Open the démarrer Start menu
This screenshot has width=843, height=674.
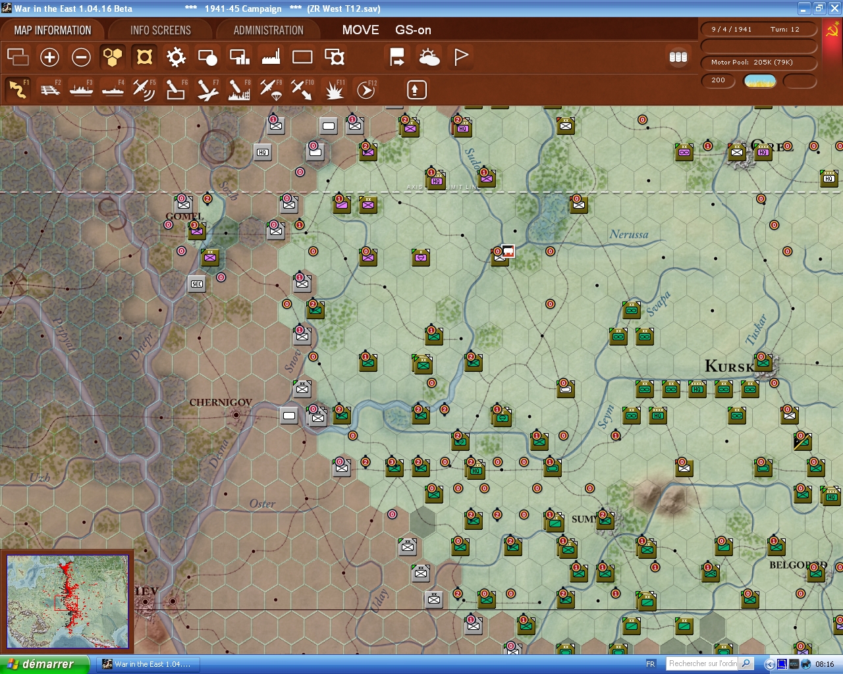[43, 664]
